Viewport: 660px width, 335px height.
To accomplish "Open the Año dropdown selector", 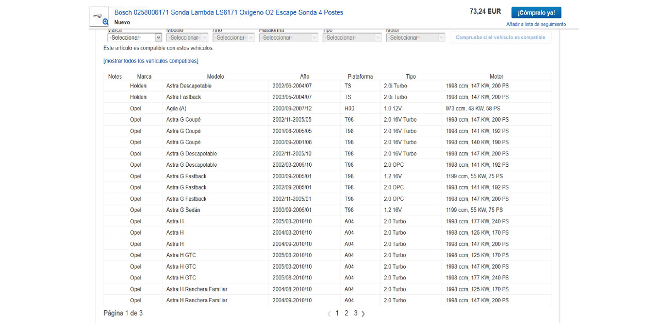I will [x=234, y=38].
